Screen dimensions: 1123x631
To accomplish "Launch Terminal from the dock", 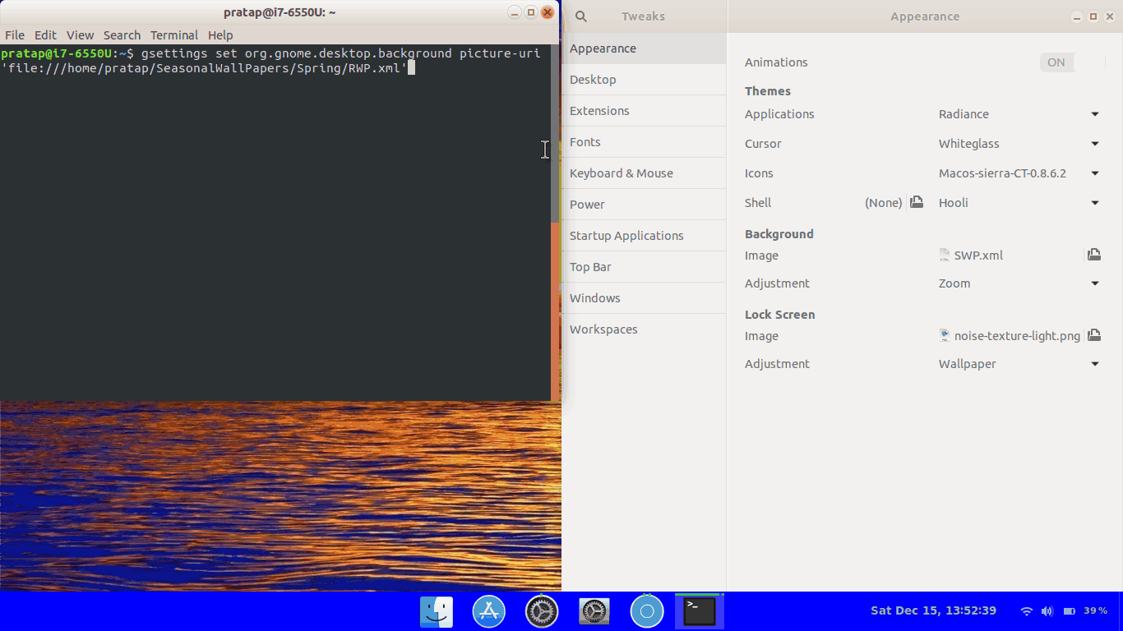I will pyautogui.click(x=699, y=610).
